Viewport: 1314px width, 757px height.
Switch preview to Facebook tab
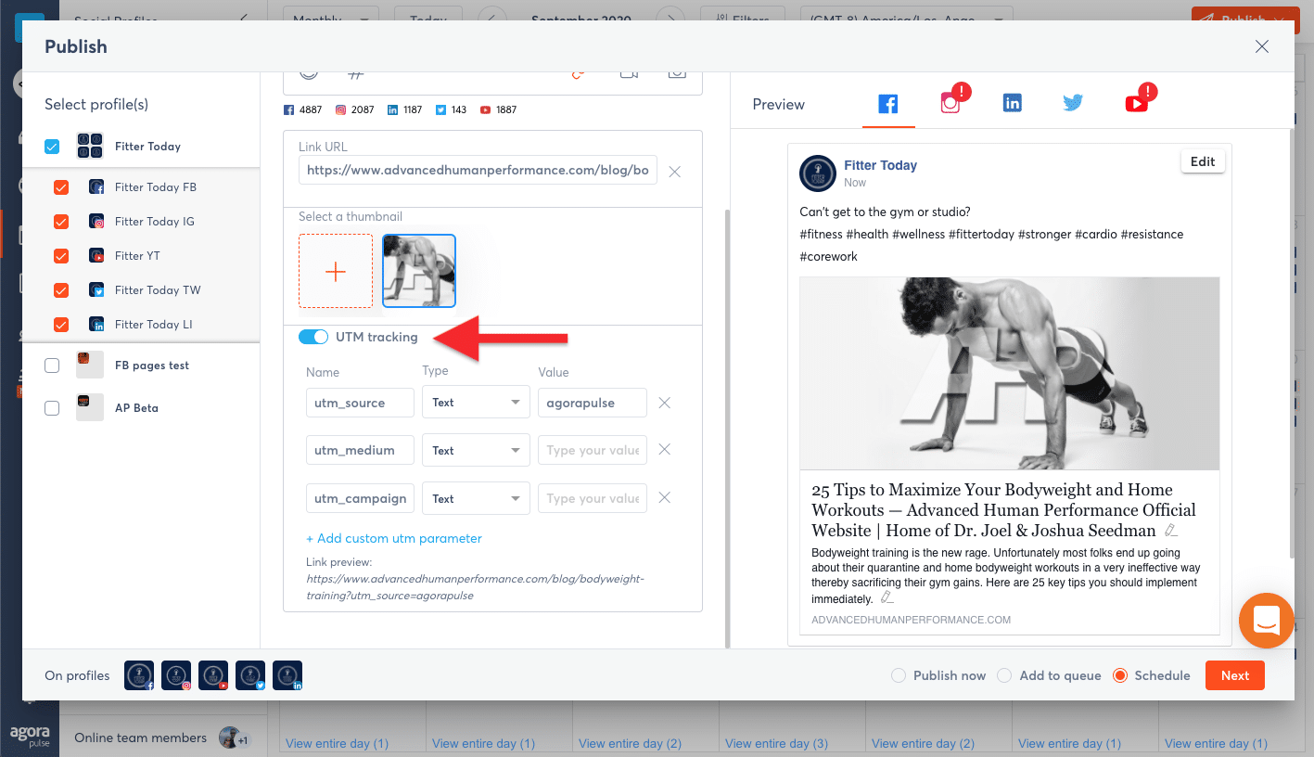click(888, 104)
